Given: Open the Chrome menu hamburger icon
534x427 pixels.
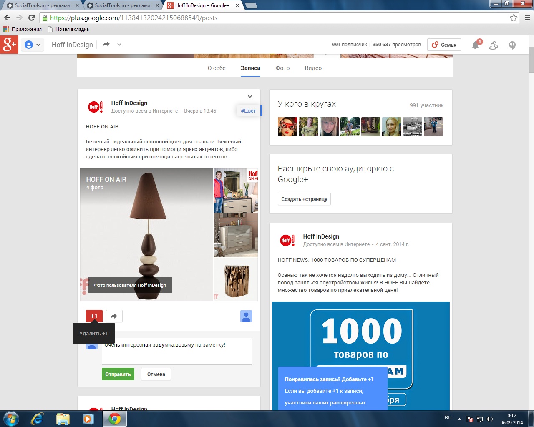Looking at the screenshot, I should click(x=527, y=18).
